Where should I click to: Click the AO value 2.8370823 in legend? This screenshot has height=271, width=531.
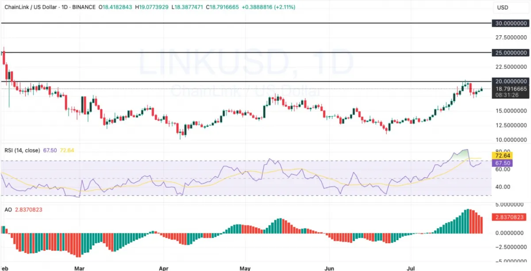pyautogui.click(x=28, y=210)
